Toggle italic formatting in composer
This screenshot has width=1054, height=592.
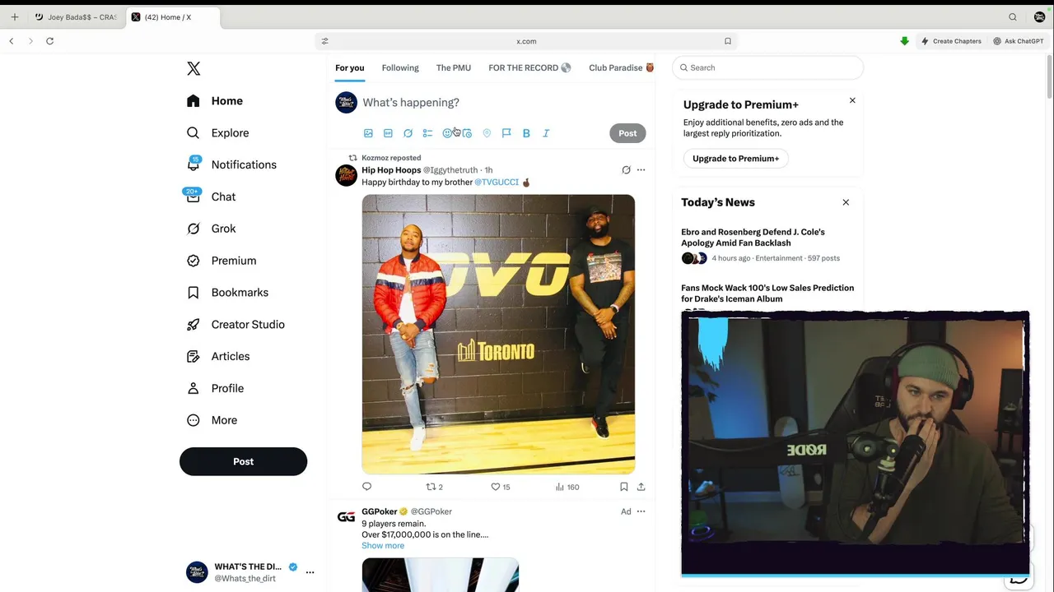pos(546,133)
